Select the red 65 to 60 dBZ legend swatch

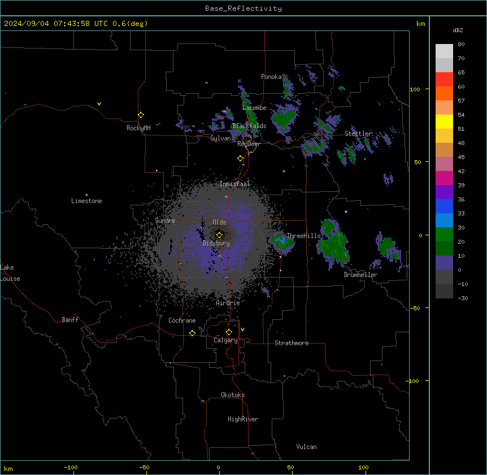point(444,80)
